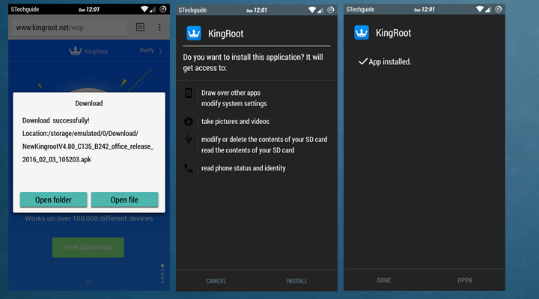Click the signal strength icon on first phone
Screen dimensions: 539x299
click(x=153, y=10)
